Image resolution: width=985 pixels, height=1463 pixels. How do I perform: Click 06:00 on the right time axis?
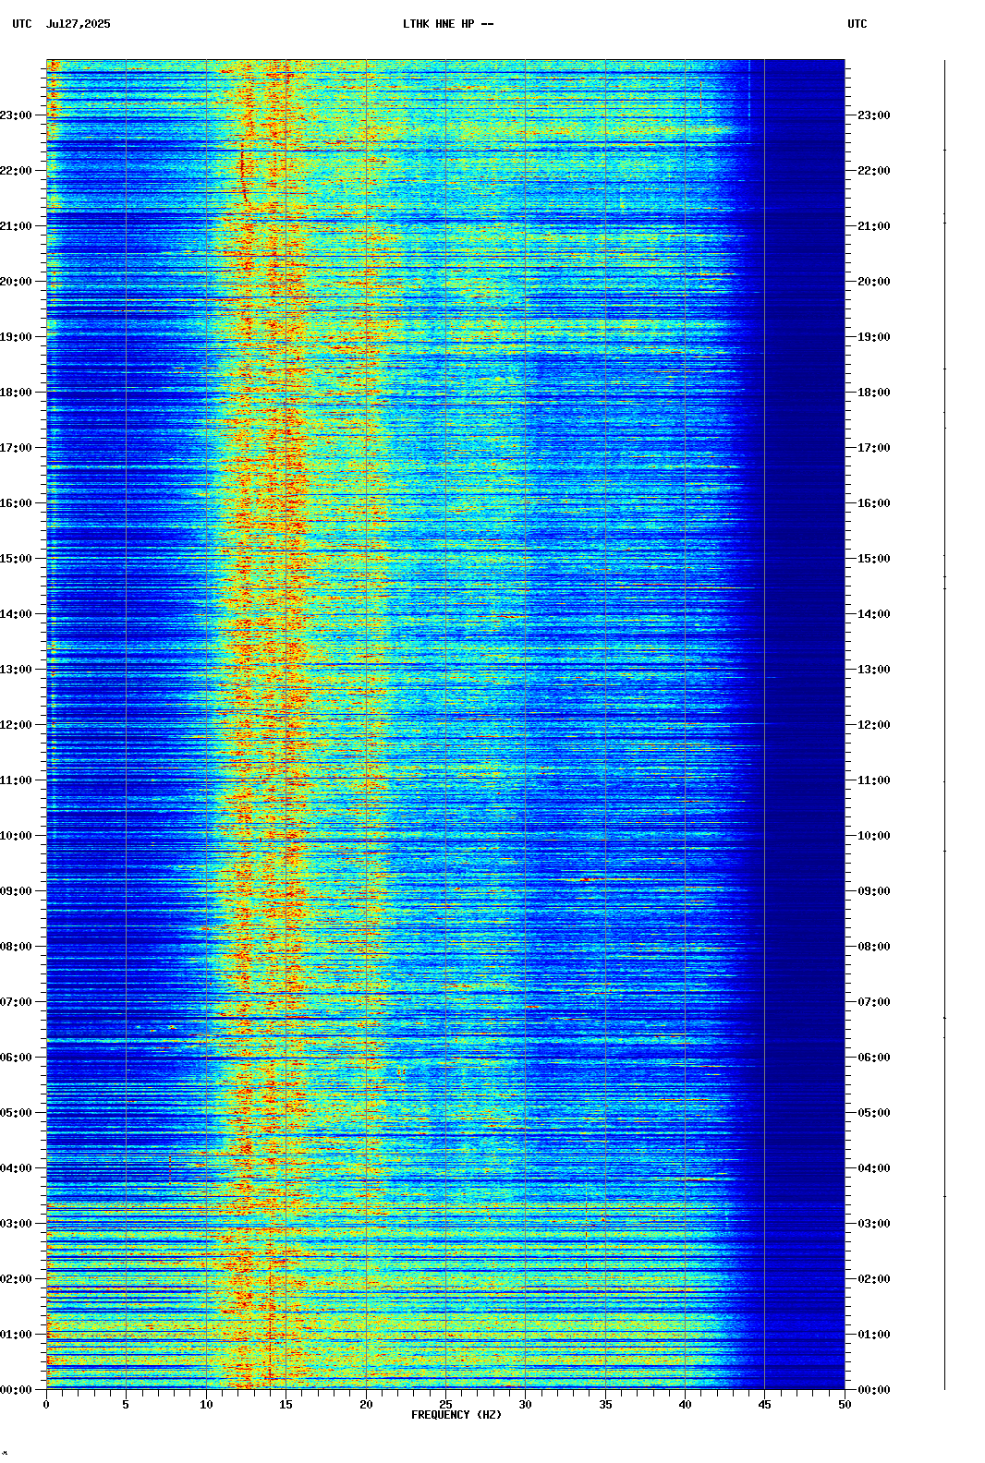[874, 1058]
